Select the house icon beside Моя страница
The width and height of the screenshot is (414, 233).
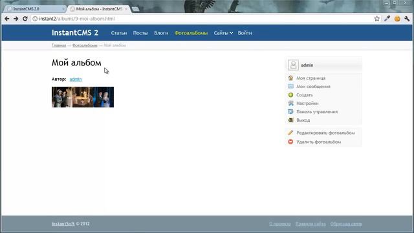point(290,78)
